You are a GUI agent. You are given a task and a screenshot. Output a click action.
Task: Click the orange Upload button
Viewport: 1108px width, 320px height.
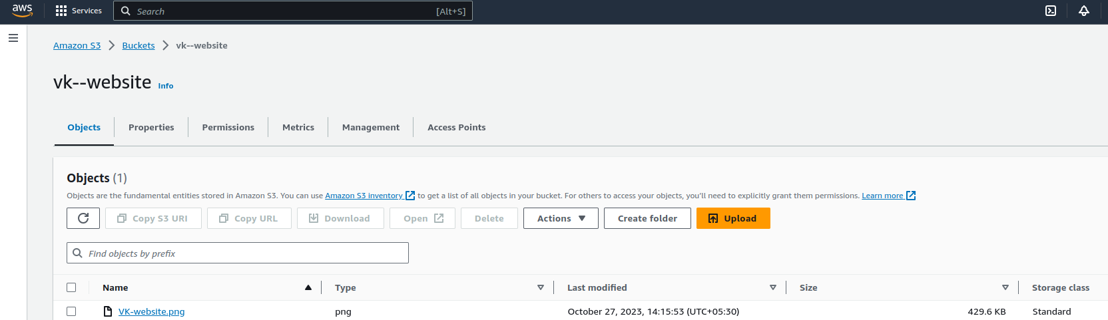[x=733, y=218]
